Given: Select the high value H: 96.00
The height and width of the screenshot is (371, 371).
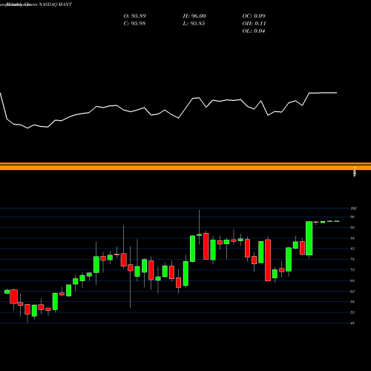Looking at the screenshot, I should point(194,16).
